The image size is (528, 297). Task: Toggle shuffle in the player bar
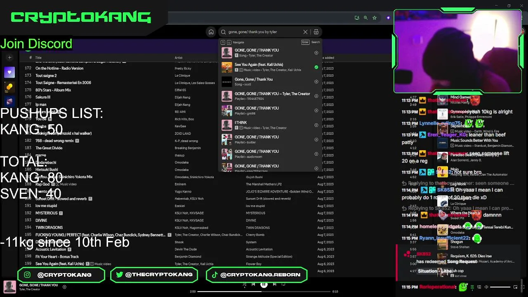pyautogui.click(x=244, y=284)
